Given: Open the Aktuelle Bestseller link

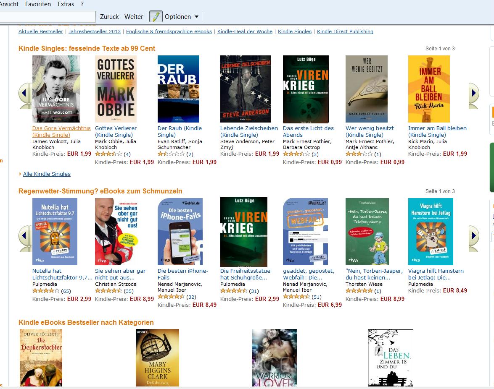Looking at the screenshot, I should coord(41,31).
